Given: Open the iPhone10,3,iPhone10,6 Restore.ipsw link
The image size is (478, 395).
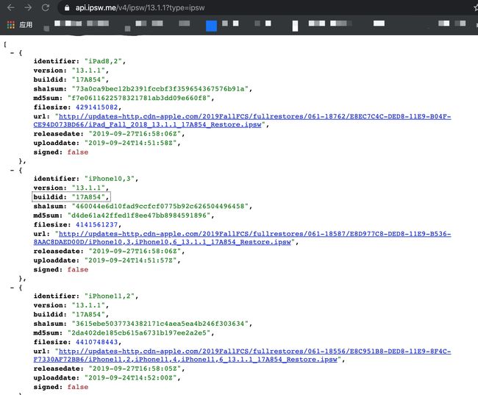Looking at the screenshot, I should [242, 238].
